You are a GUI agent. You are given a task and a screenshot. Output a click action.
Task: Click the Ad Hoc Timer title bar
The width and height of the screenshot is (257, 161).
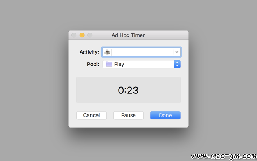(x=128, y=35)
